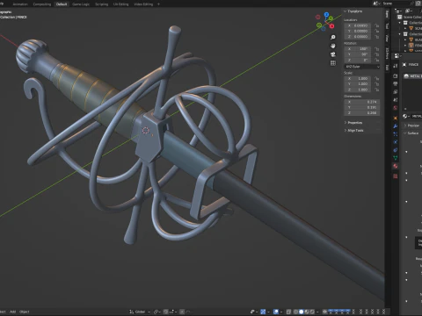The width and height of the screenshot is (422, 316).
Task: Toggle X-ray mode in viewport header
Action: [x=288, y=312]
